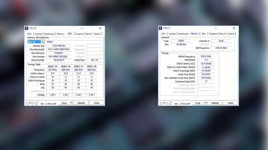Click the active Memory tab in right window
Viewport: 268px width, 150px height.
click(194, 33)
